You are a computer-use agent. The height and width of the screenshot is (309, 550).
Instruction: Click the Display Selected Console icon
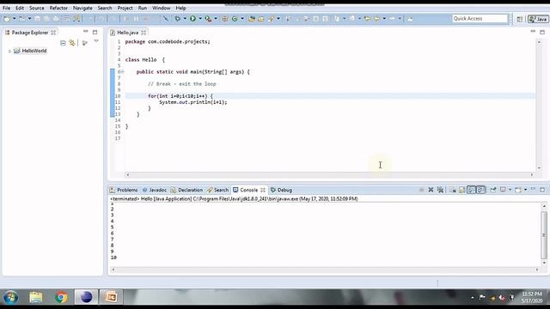503,190
